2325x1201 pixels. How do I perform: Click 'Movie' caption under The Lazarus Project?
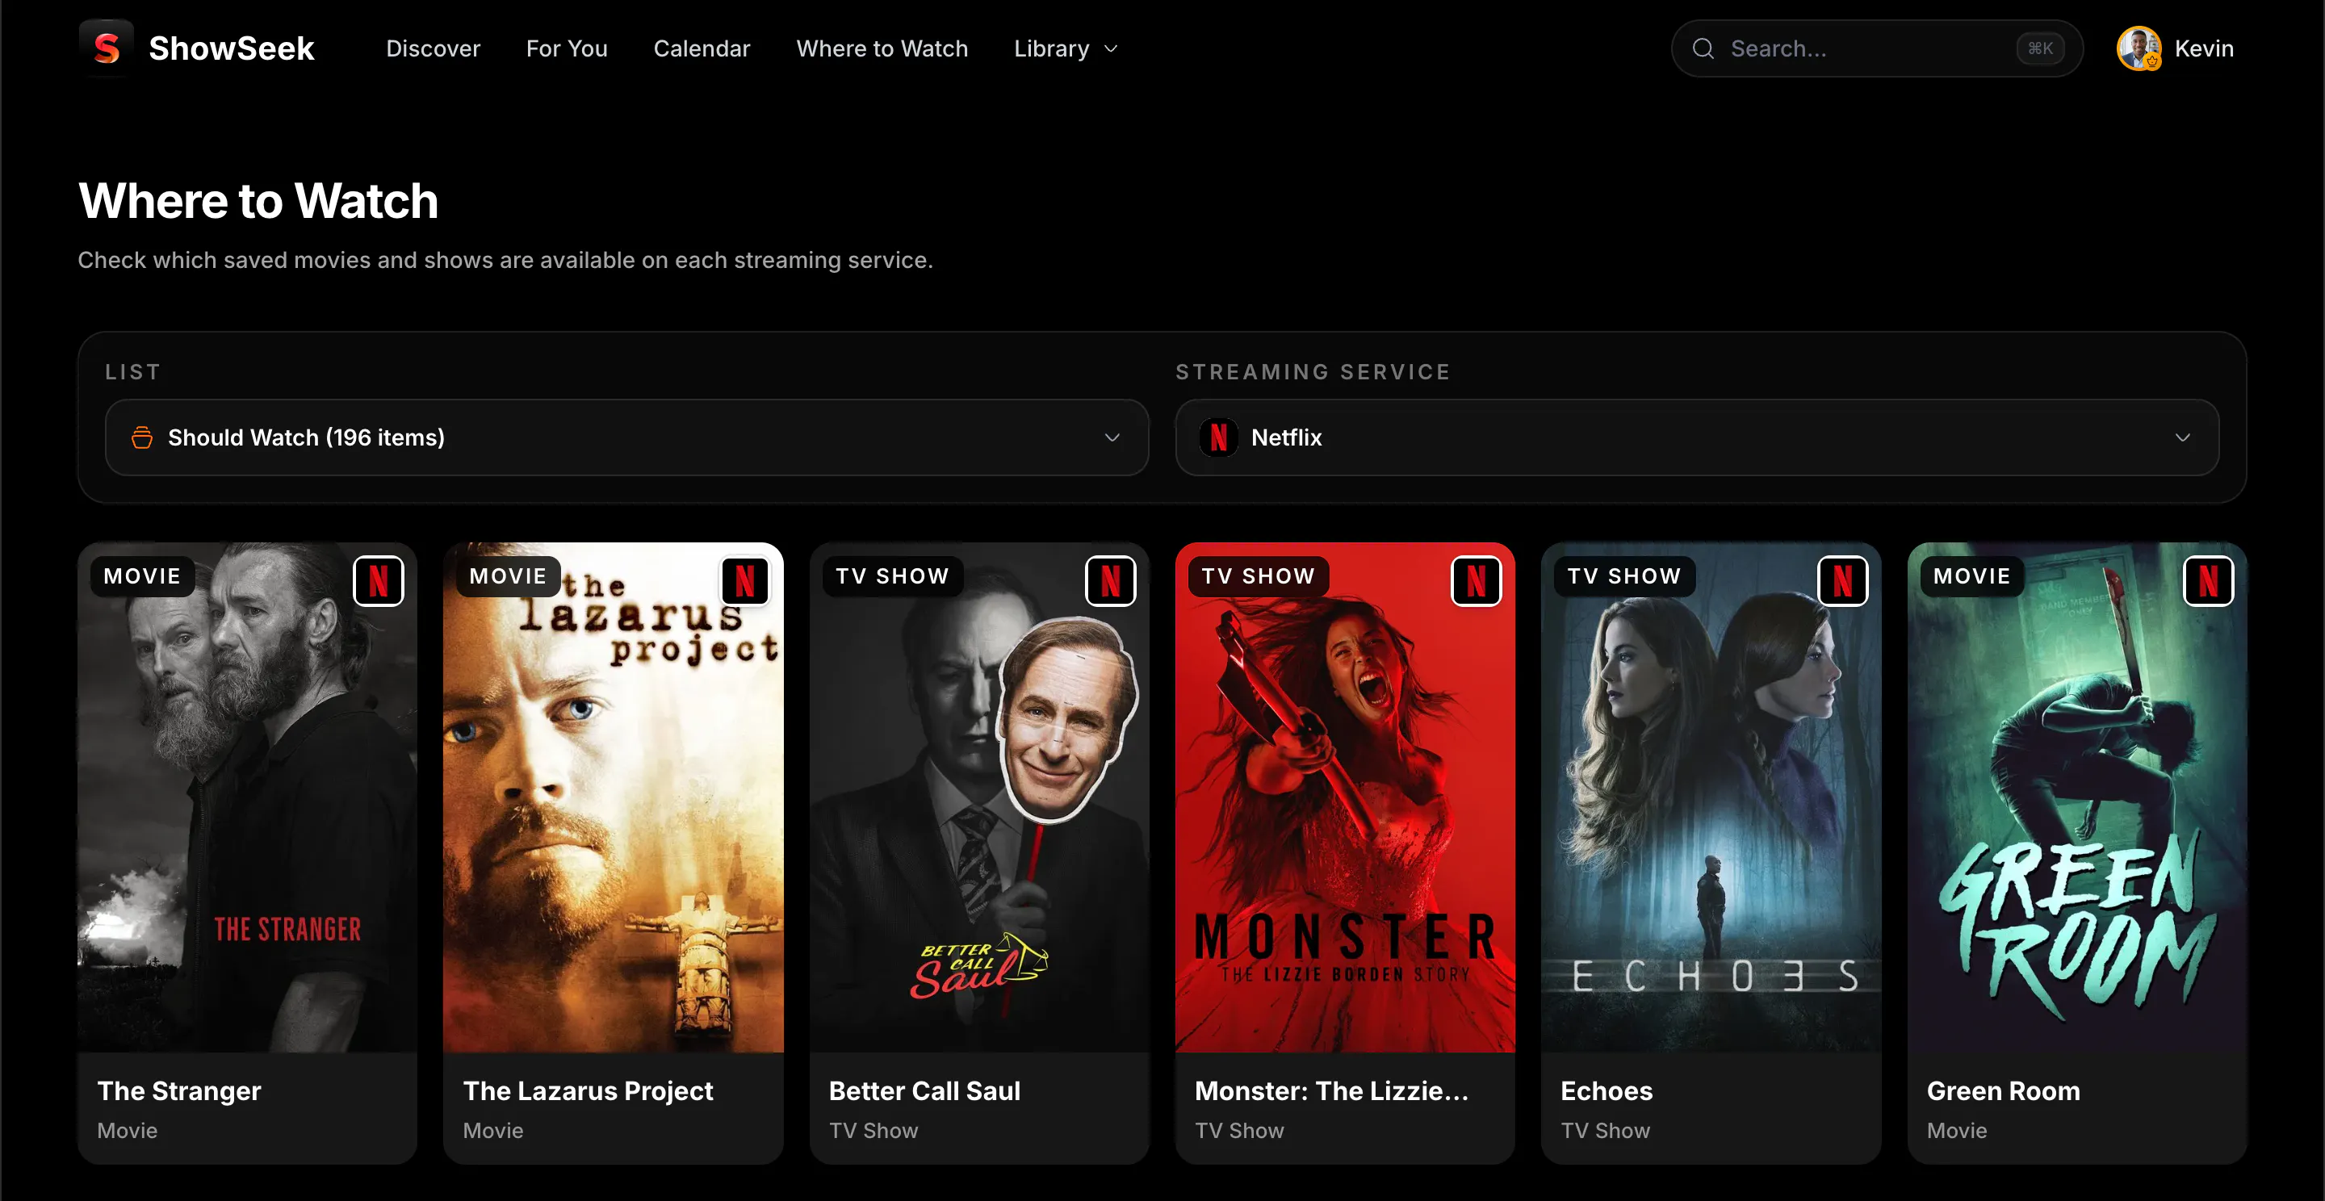click(x=492, y=1131)
